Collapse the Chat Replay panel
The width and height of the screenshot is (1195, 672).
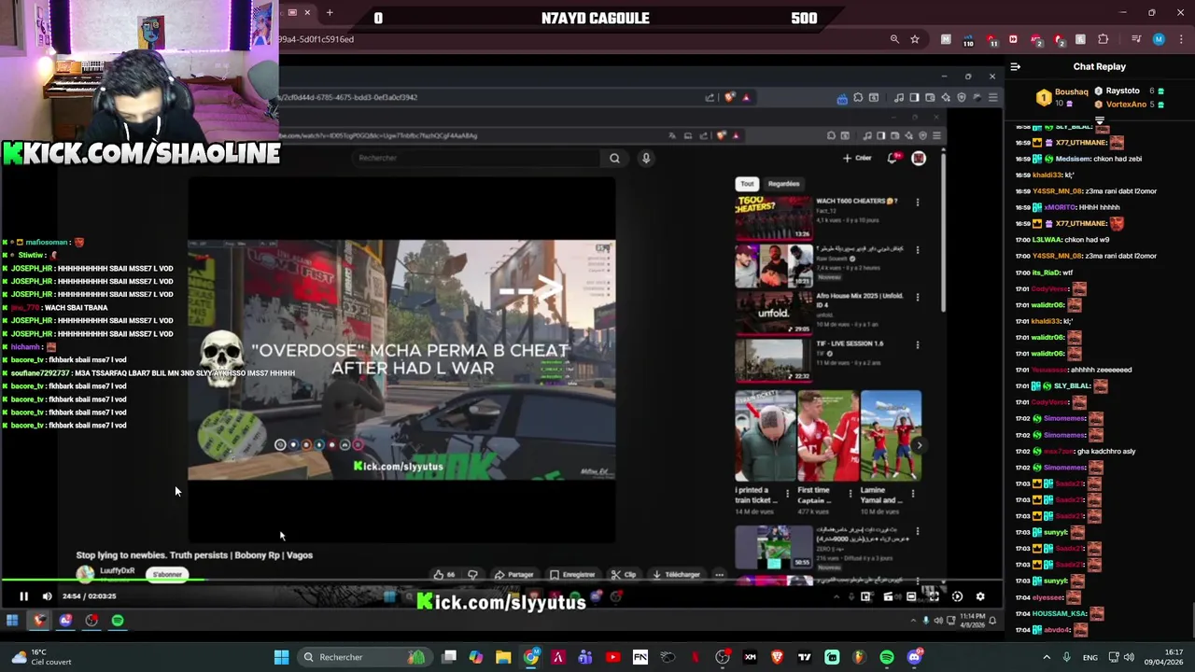tap(1016, 66)
